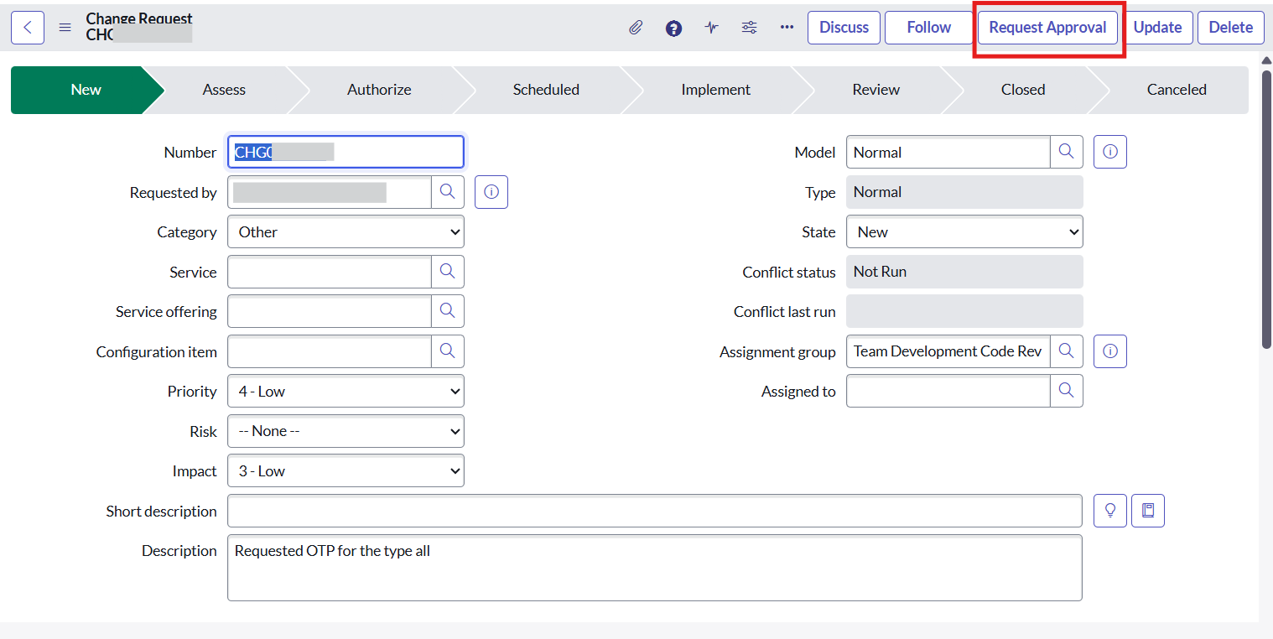The image size is (1273, 639).
Task: Select the Closed stage in the process flow
Action: 1023,90
